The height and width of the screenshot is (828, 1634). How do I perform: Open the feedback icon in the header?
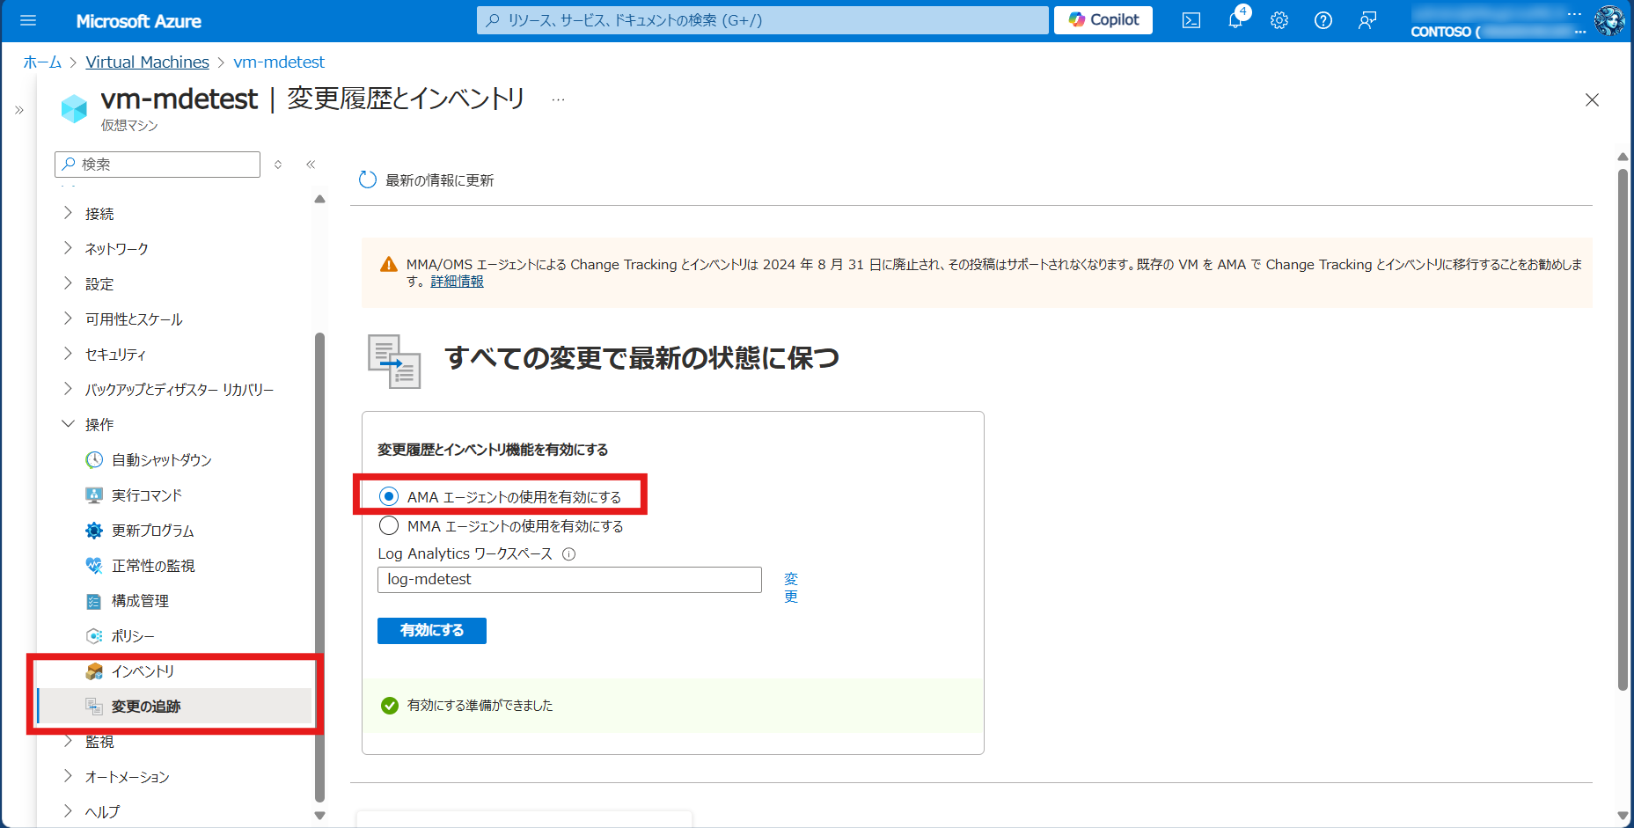[1367, 20]
